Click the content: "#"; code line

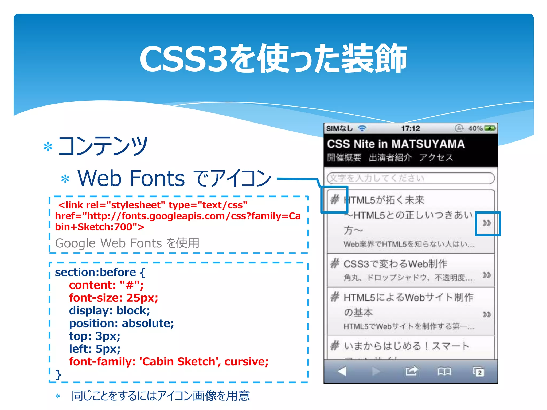point(106,285)
